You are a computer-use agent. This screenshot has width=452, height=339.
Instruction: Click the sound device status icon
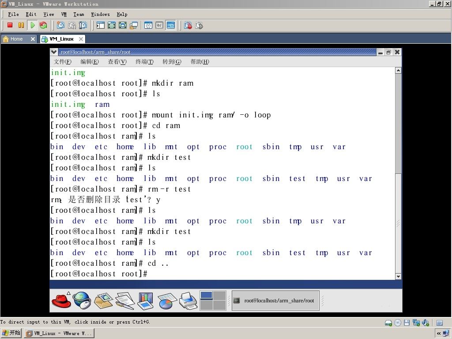[426, 323]
